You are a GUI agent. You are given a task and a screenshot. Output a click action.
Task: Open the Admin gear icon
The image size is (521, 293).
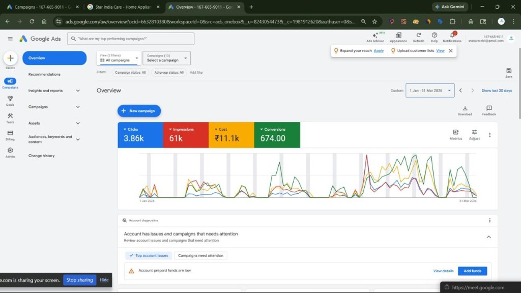tap(10, 151)
